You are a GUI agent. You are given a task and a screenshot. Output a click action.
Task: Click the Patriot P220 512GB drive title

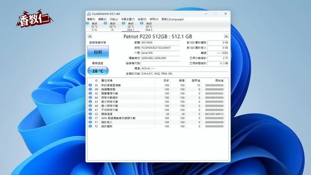[x=157, y=36]
